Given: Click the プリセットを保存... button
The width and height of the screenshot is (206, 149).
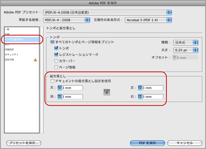Looking at the screenshot, I should (x=24, y=143).
